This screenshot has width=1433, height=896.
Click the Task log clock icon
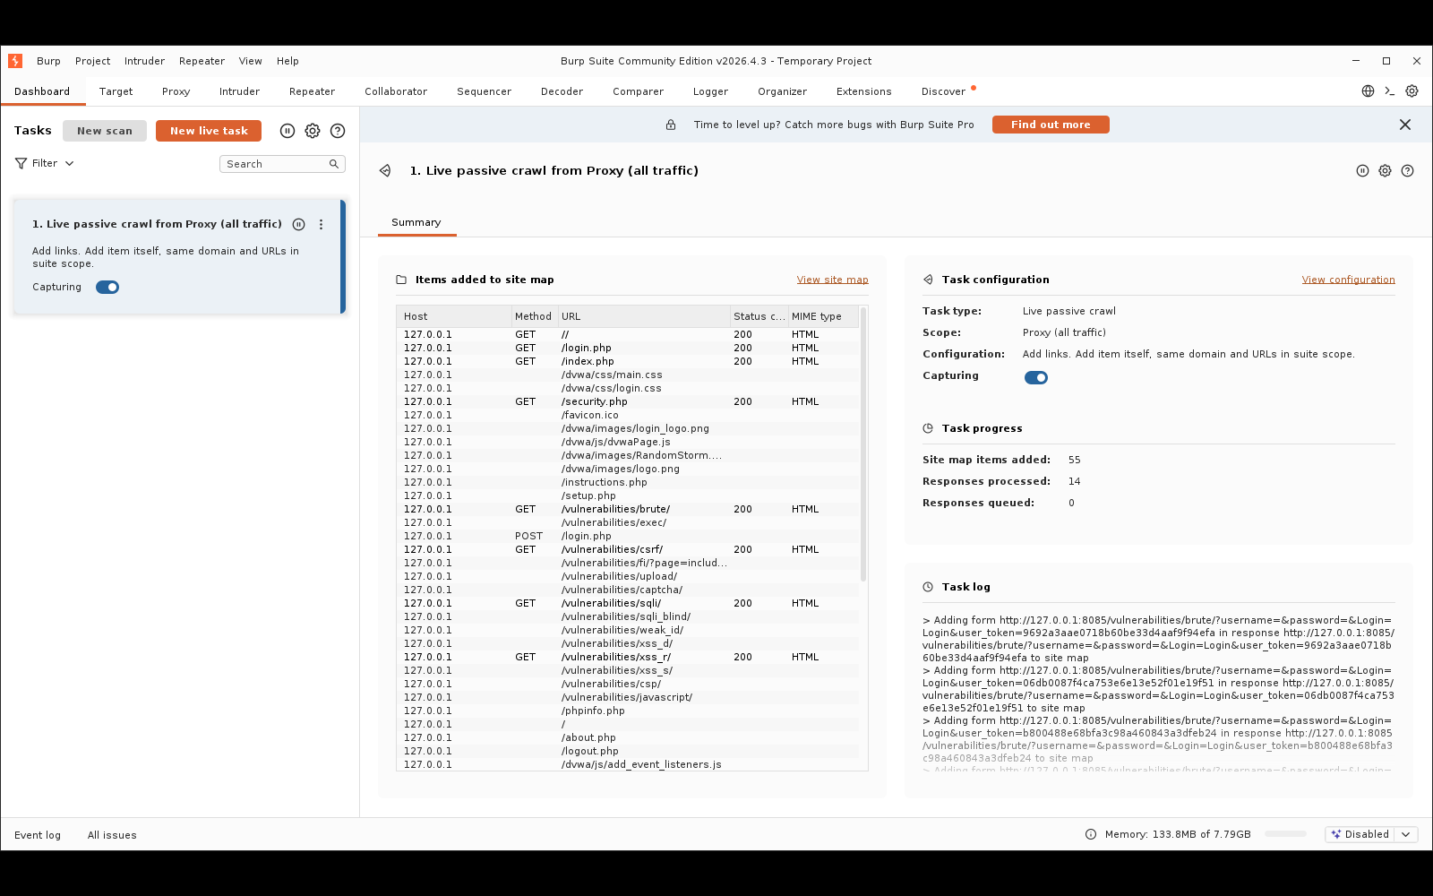(x=928, y=587)
